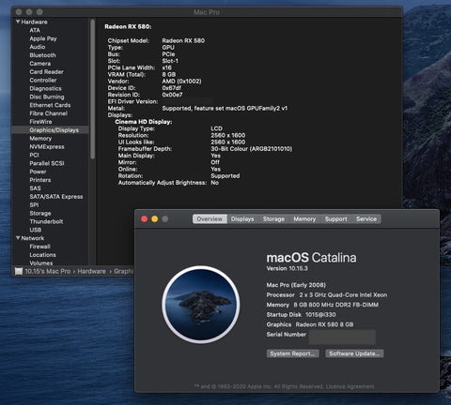The width and height of the screenshot is (451, 405).
Task: Open Card Reader entry
Action: [x=47, y=72]
